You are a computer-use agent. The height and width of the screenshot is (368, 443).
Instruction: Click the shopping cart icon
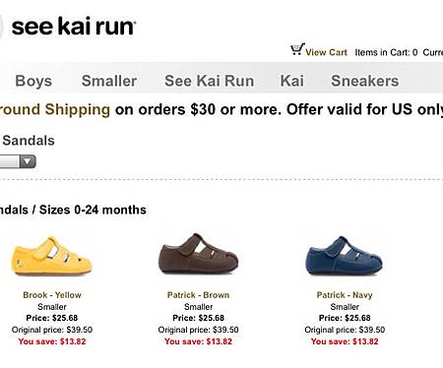coord(297,49)
